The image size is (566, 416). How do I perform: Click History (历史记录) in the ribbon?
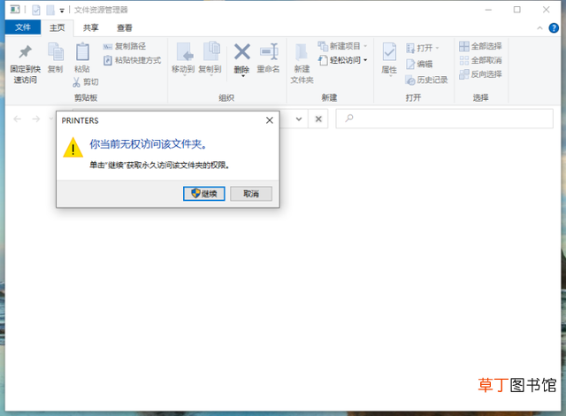(x=426, y=80)
